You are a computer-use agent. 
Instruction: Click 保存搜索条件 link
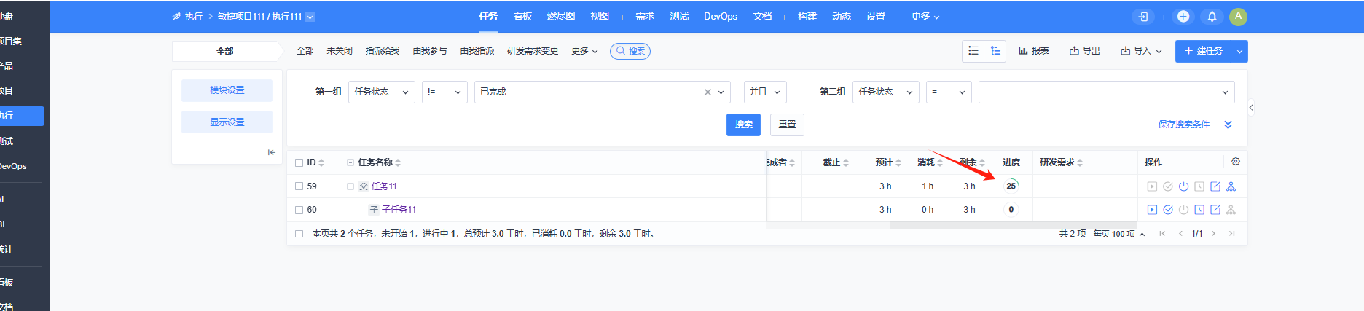coord(1184,125)
